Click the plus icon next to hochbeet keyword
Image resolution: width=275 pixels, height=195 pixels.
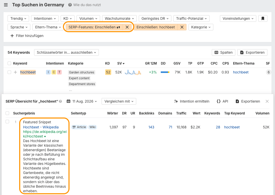tap(15, 72)
